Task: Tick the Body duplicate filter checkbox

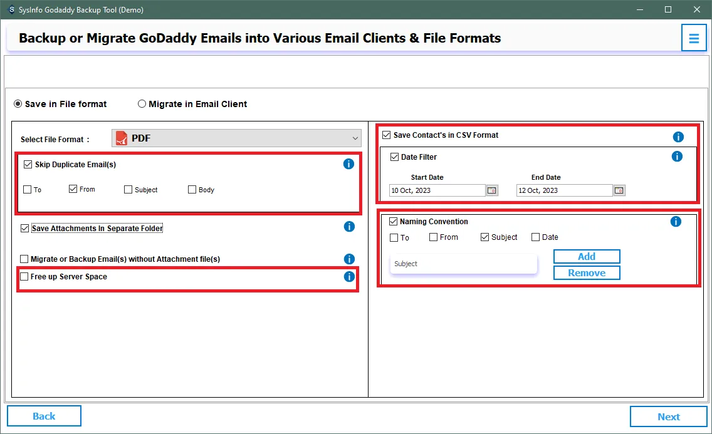Action: pos(192,190)
